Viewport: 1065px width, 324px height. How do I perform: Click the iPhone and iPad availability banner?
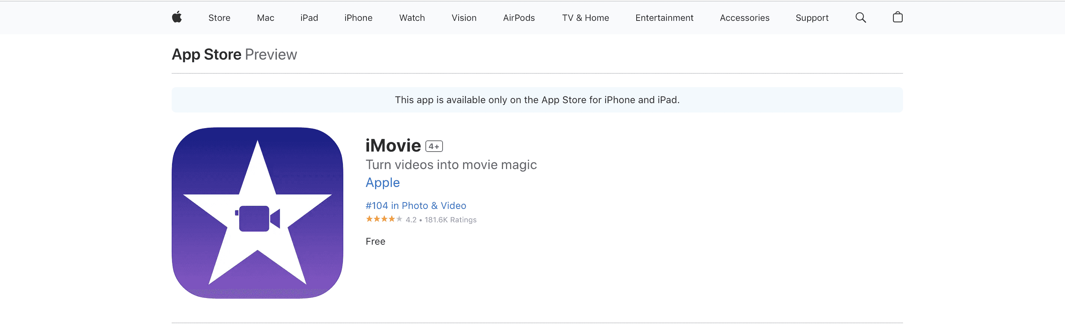pyautogui.click(x=537, y=100)
